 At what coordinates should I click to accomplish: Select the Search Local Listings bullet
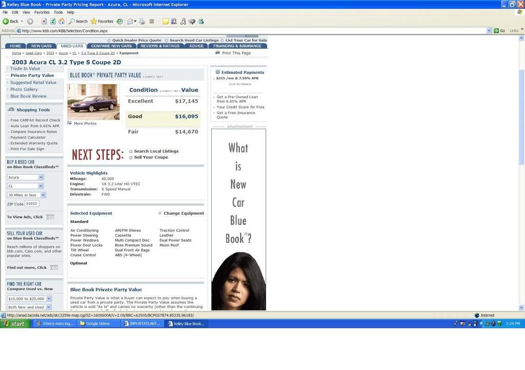click(131, 152)
